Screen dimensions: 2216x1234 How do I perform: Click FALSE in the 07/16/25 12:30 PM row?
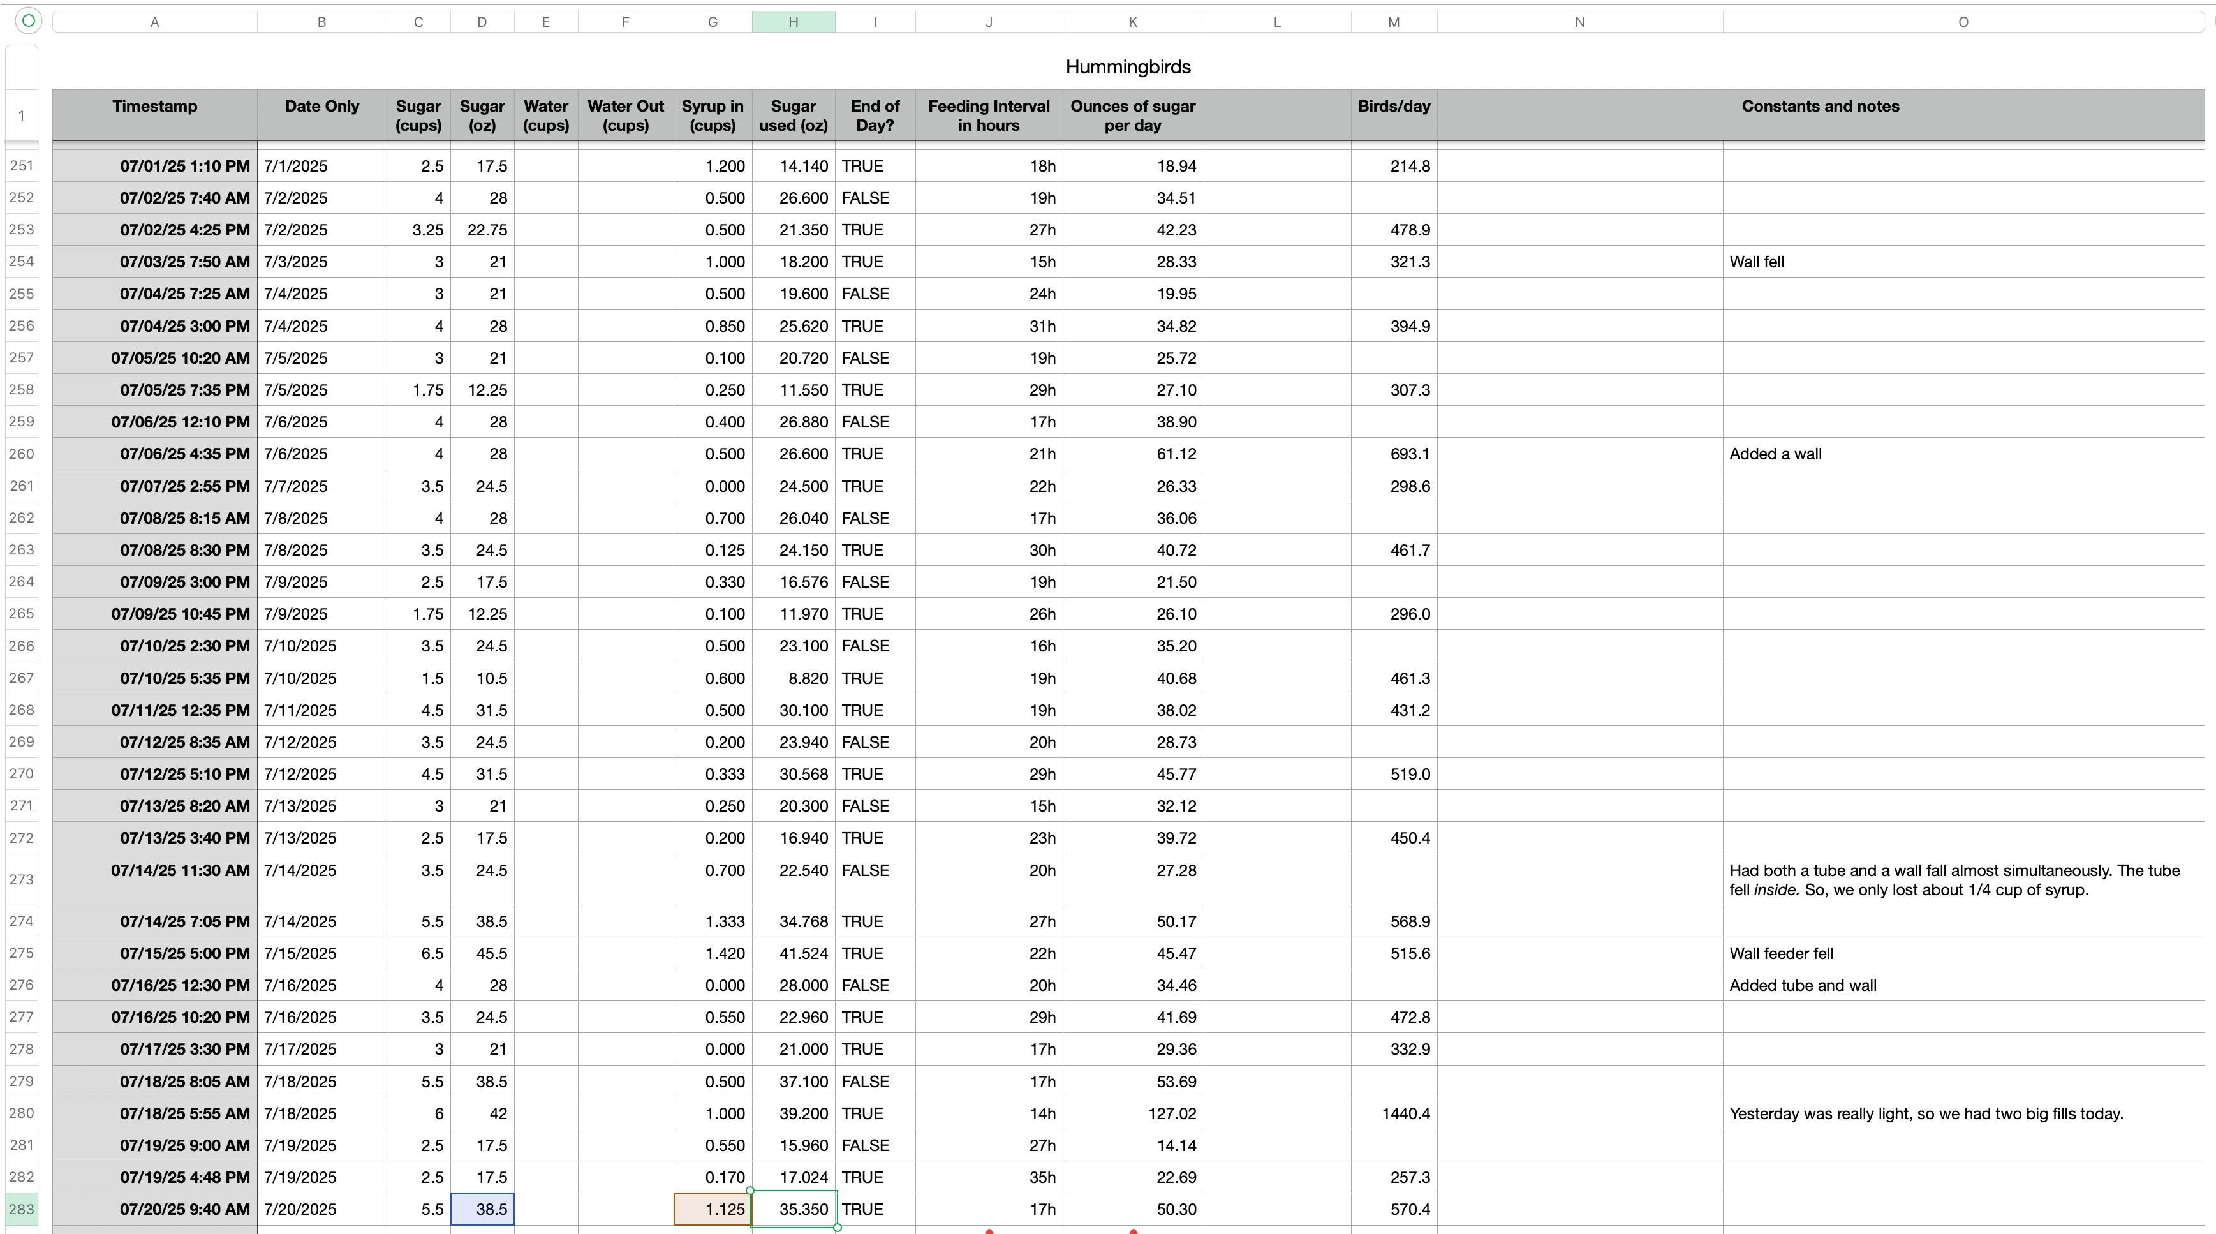point(875,985)
